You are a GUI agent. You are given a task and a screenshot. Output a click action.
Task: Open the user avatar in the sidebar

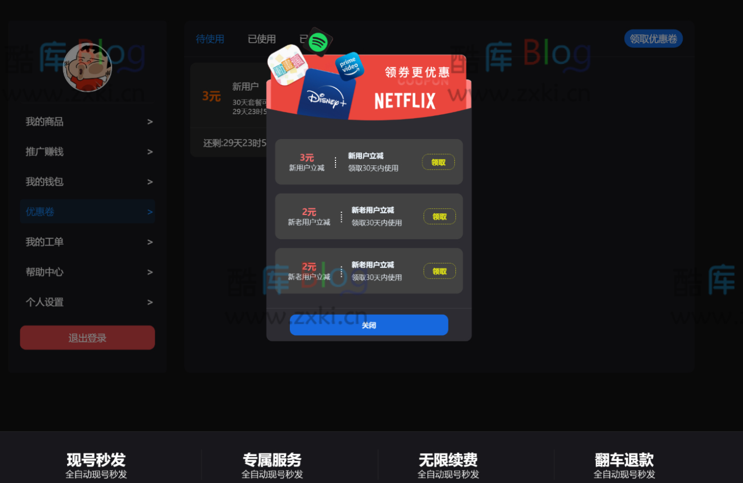coord(87,68)
